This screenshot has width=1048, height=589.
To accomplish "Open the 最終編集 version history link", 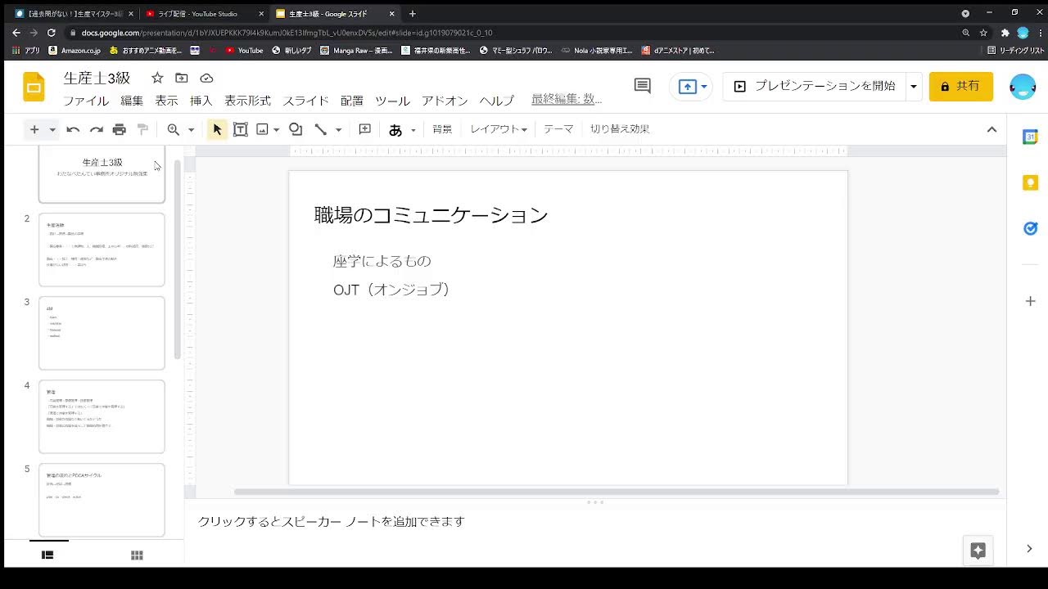I will [567, 99].
